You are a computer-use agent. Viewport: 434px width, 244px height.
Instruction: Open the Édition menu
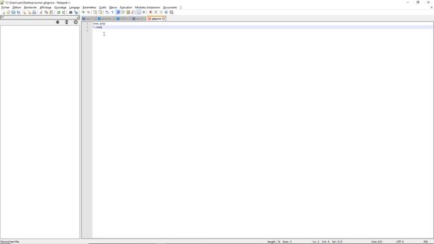(x=17, y=7)
